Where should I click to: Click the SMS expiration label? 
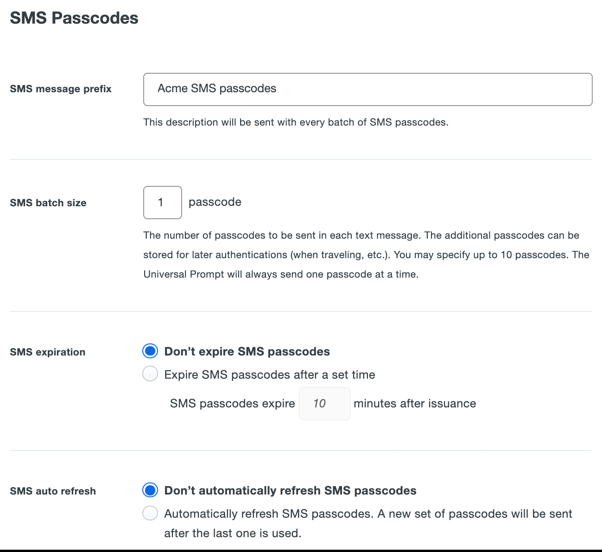(x=47, y=352)
